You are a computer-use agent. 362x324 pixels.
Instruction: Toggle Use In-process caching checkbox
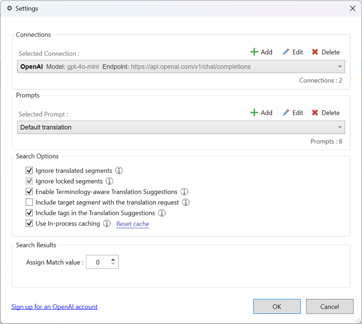tap(29, 224)
